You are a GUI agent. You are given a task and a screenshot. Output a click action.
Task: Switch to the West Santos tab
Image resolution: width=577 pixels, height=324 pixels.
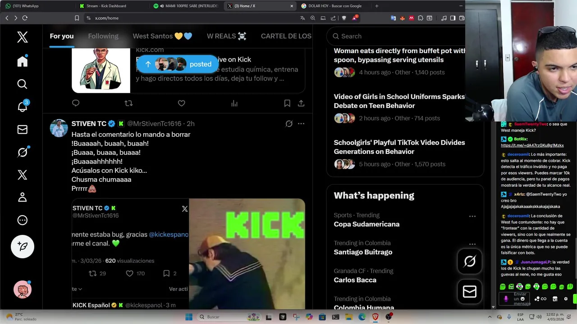[162, 36]
